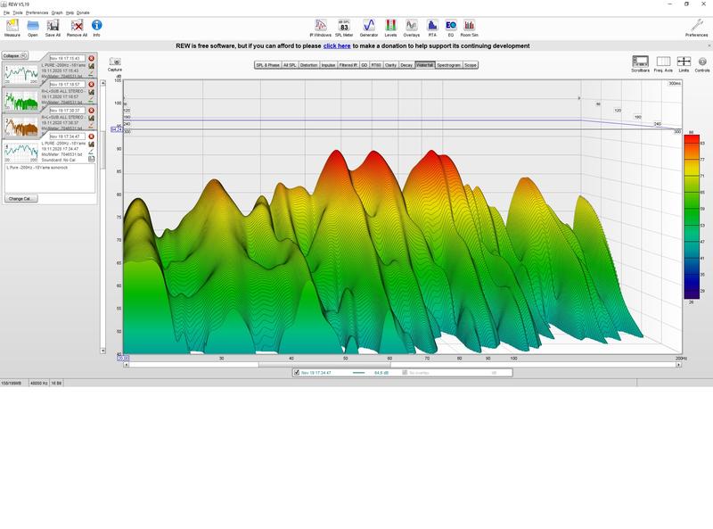Uncheck the Nov 19 17:34:47 legend checkbox
This screenshot has width=713, height=529.
[x=297, y=373]
